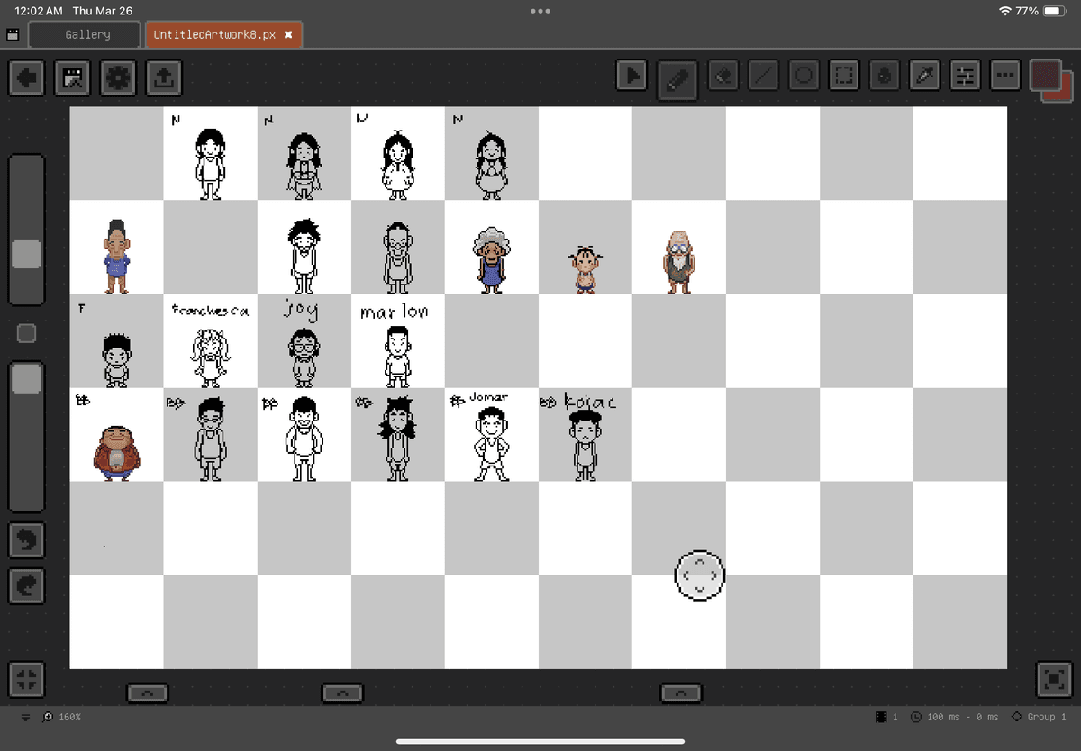
Task: Open the tool adjustment sliders panel
Action: click(x=965, y=77)
